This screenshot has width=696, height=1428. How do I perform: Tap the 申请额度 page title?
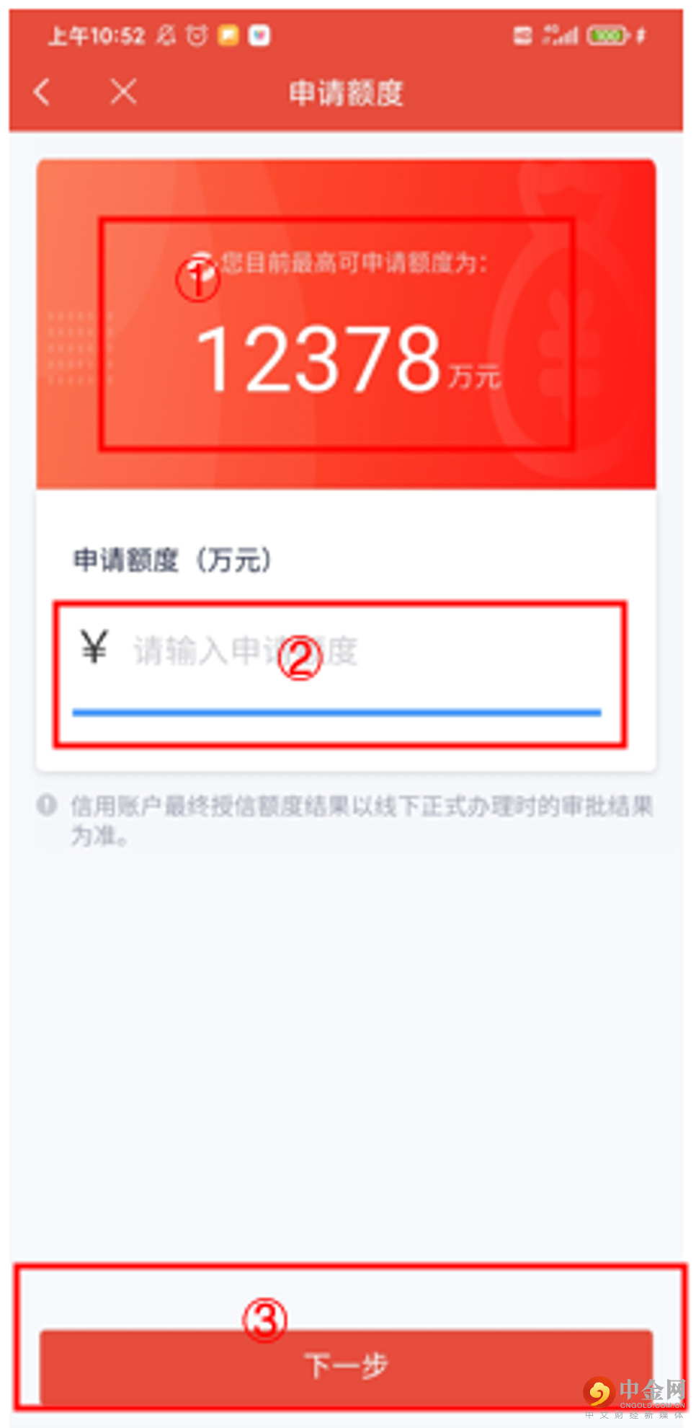point(346,93)
